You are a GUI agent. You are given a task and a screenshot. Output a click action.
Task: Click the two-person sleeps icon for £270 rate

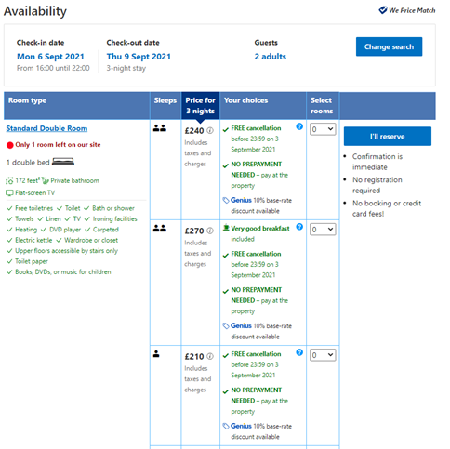160,229
